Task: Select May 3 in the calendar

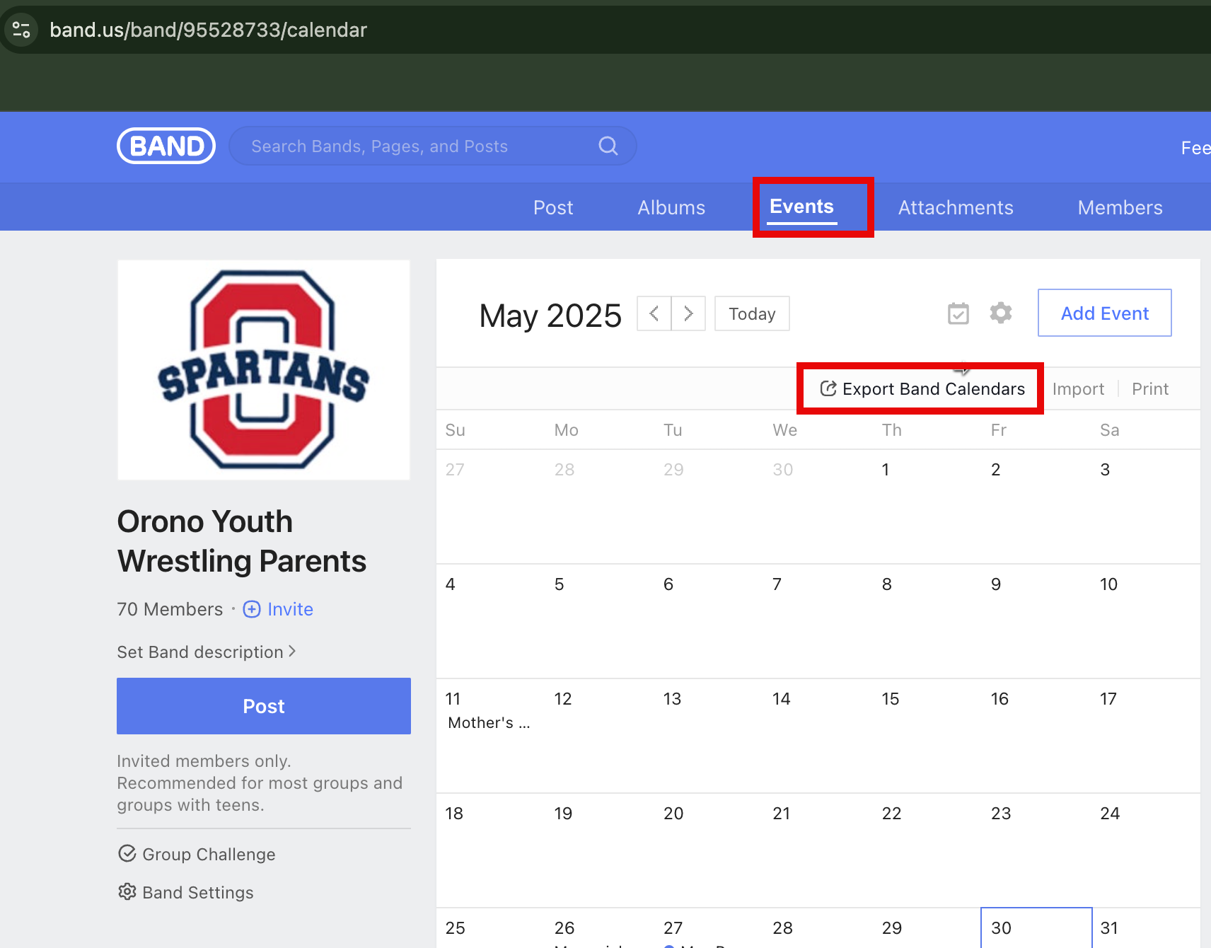Action: coord(1146,507)
